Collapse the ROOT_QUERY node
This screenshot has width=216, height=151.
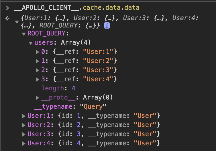pos(24,34)
